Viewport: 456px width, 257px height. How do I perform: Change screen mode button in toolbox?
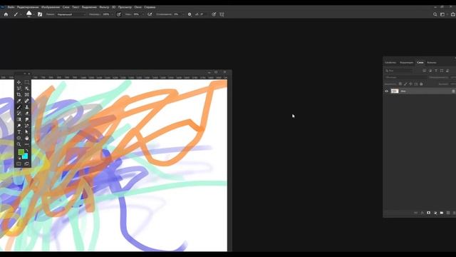[x=27, y=164]
